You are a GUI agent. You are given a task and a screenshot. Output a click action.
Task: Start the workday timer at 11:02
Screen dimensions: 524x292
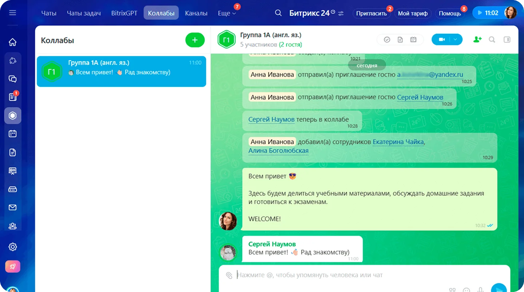coord(487,13)
